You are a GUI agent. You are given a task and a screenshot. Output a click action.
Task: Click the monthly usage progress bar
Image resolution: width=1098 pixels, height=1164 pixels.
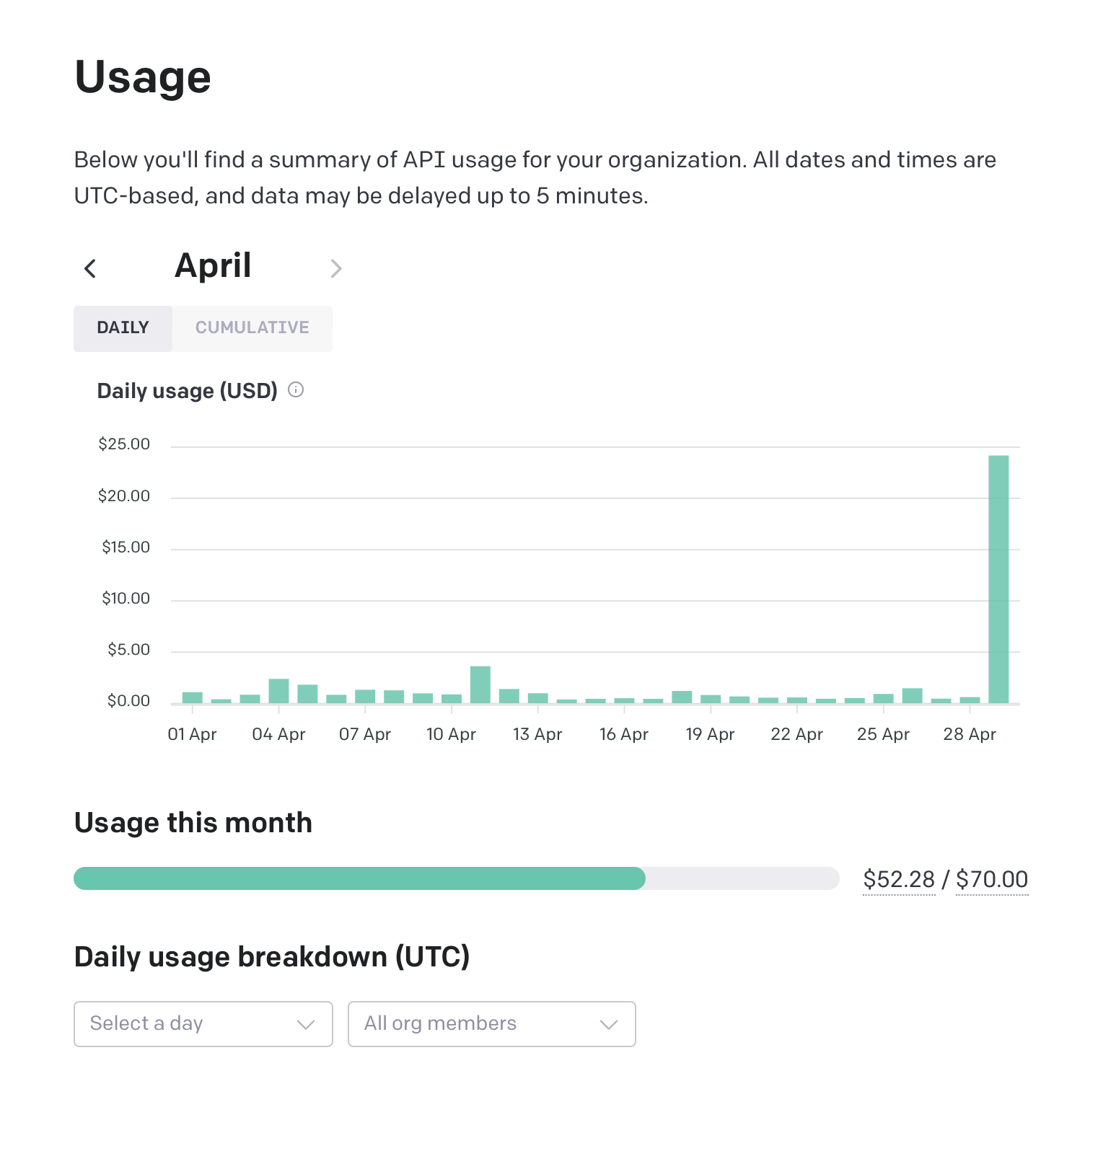456,878
